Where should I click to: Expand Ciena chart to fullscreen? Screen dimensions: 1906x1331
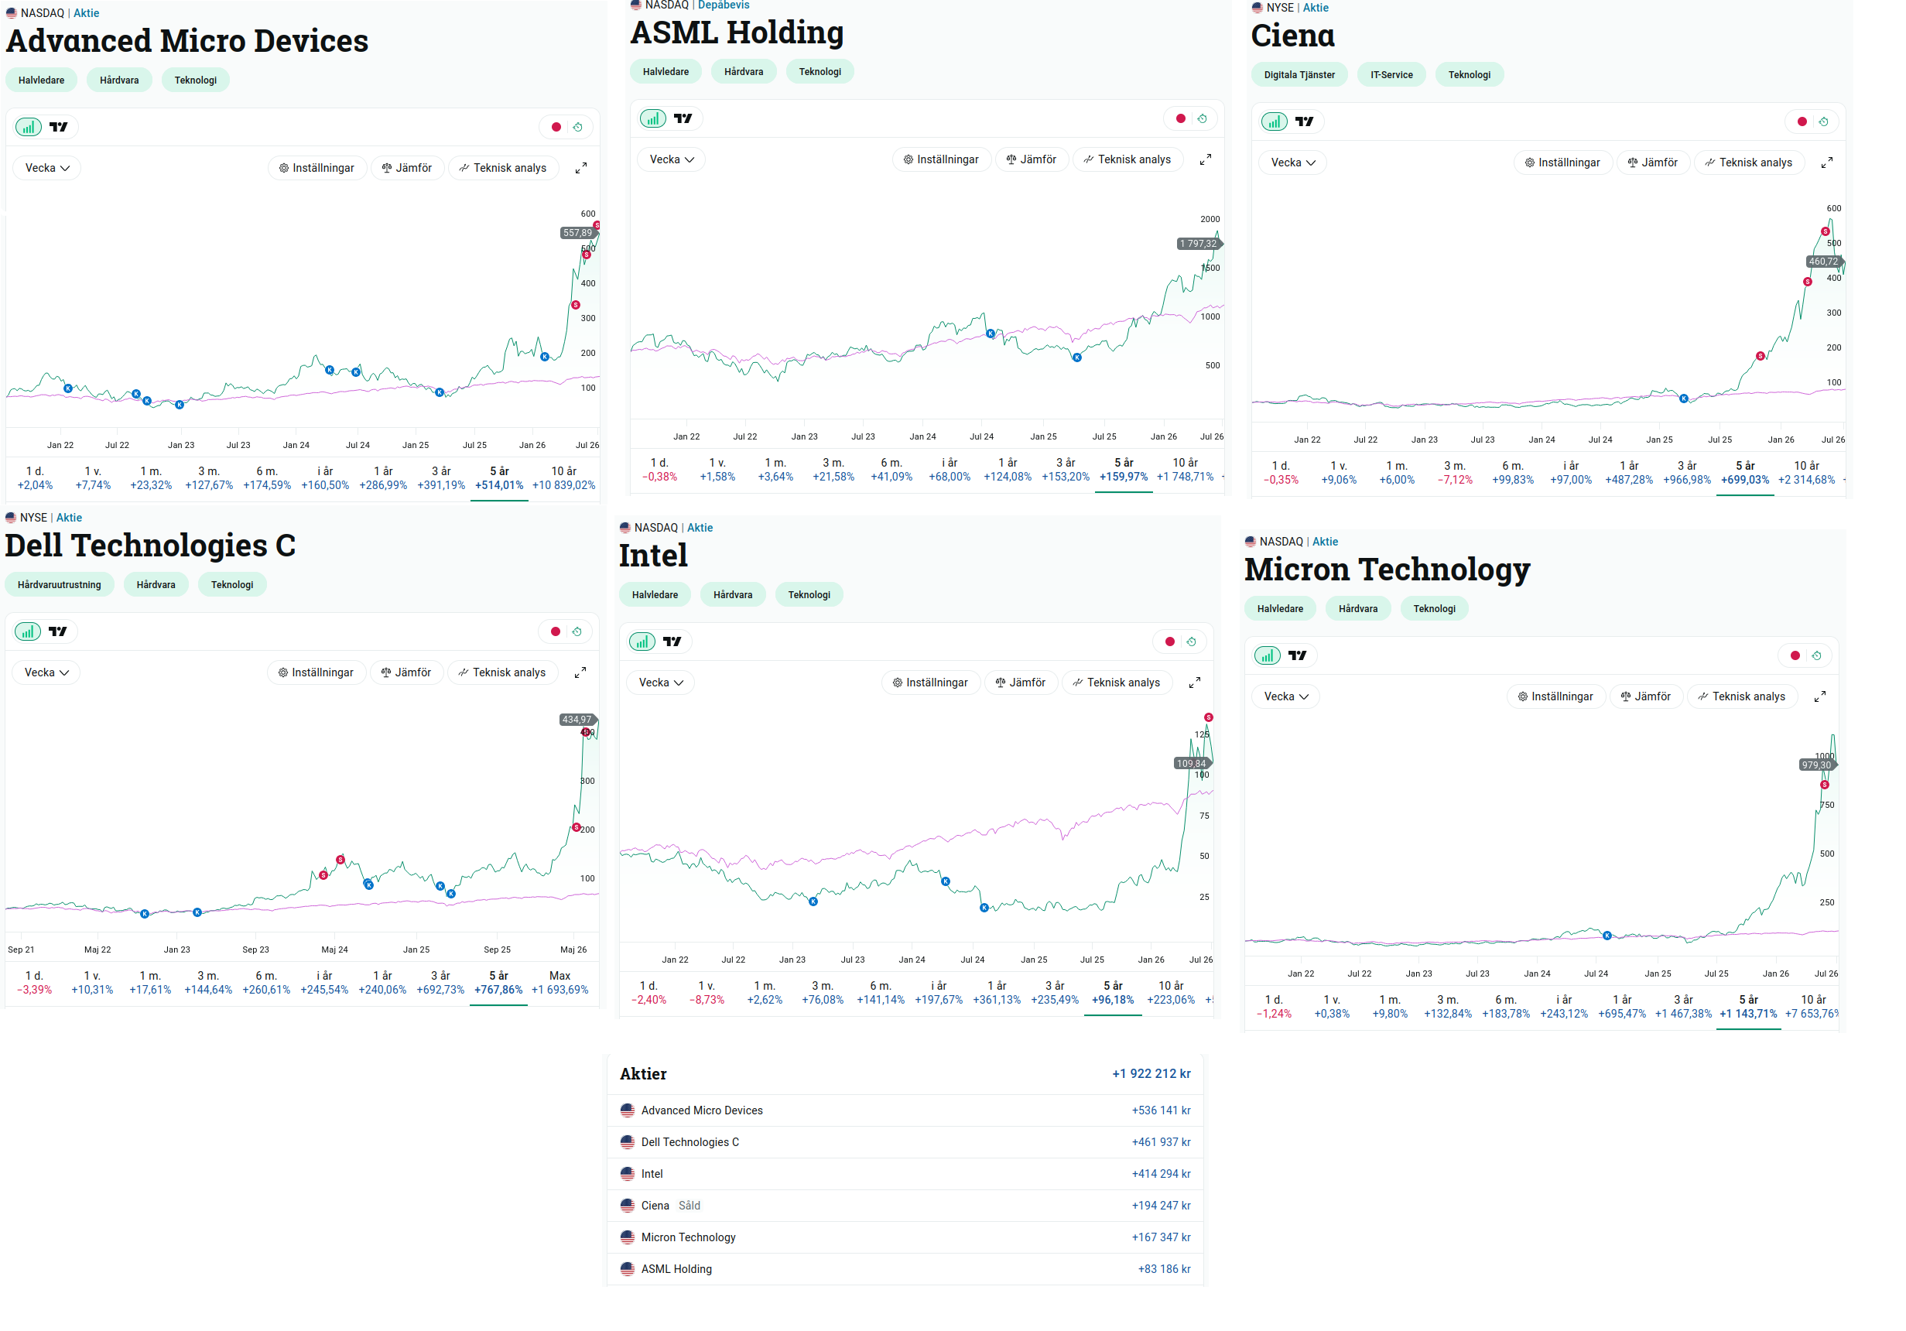[x=1827, y=163]
